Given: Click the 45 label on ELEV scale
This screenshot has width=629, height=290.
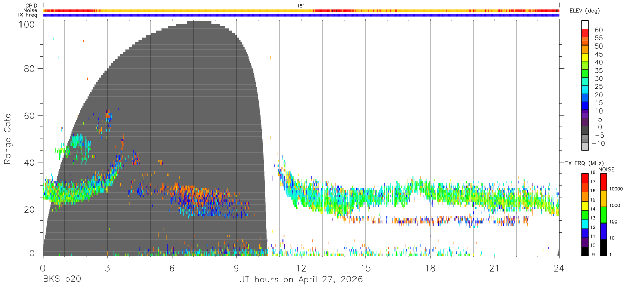Looking at the screenshot, I should pos(599,54).
